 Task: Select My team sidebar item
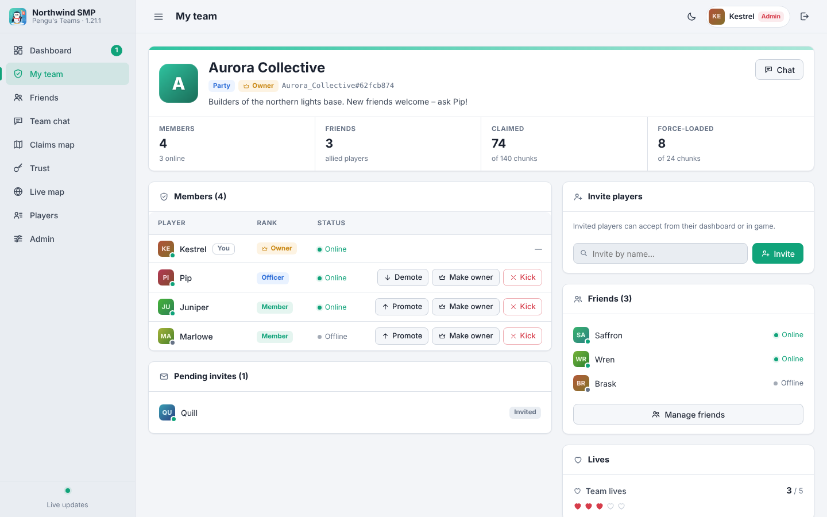click(67, 74)
